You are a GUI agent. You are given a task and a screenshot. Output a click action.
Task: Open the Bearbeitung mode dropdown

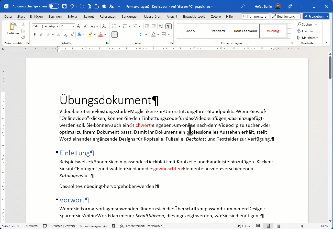point(285,16)
